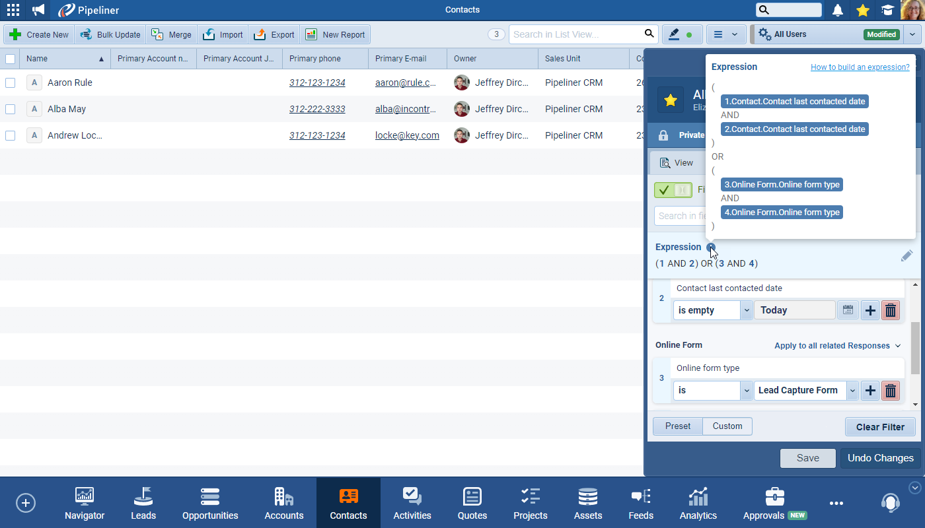
Task: Click the Clear Filter button
Action: coord(879,427)
